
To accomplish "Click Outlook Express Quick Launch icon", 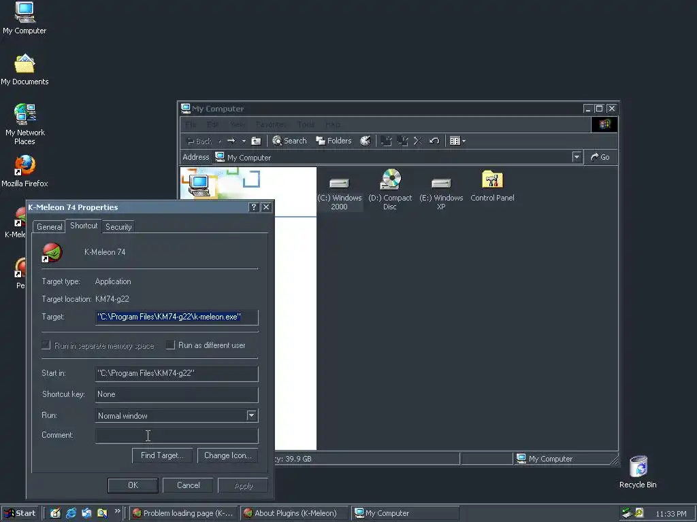I will click(86, 513).
